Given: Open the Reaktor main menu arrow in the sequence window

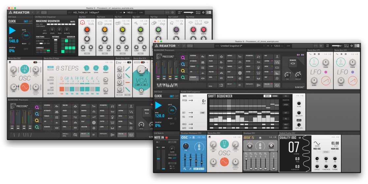Looking at the screenshot, I should pyautogui.click(x=32, y=13).
